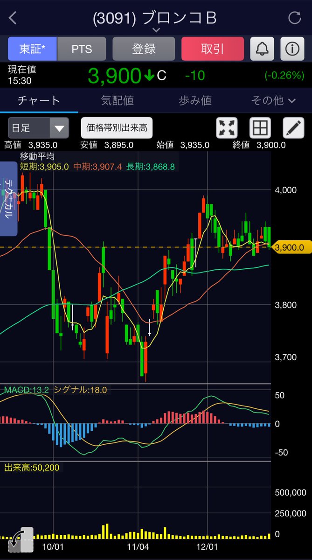Switch to the 気配値 tab
This screenshot has width=312, height=560.
tap(117, 100)
